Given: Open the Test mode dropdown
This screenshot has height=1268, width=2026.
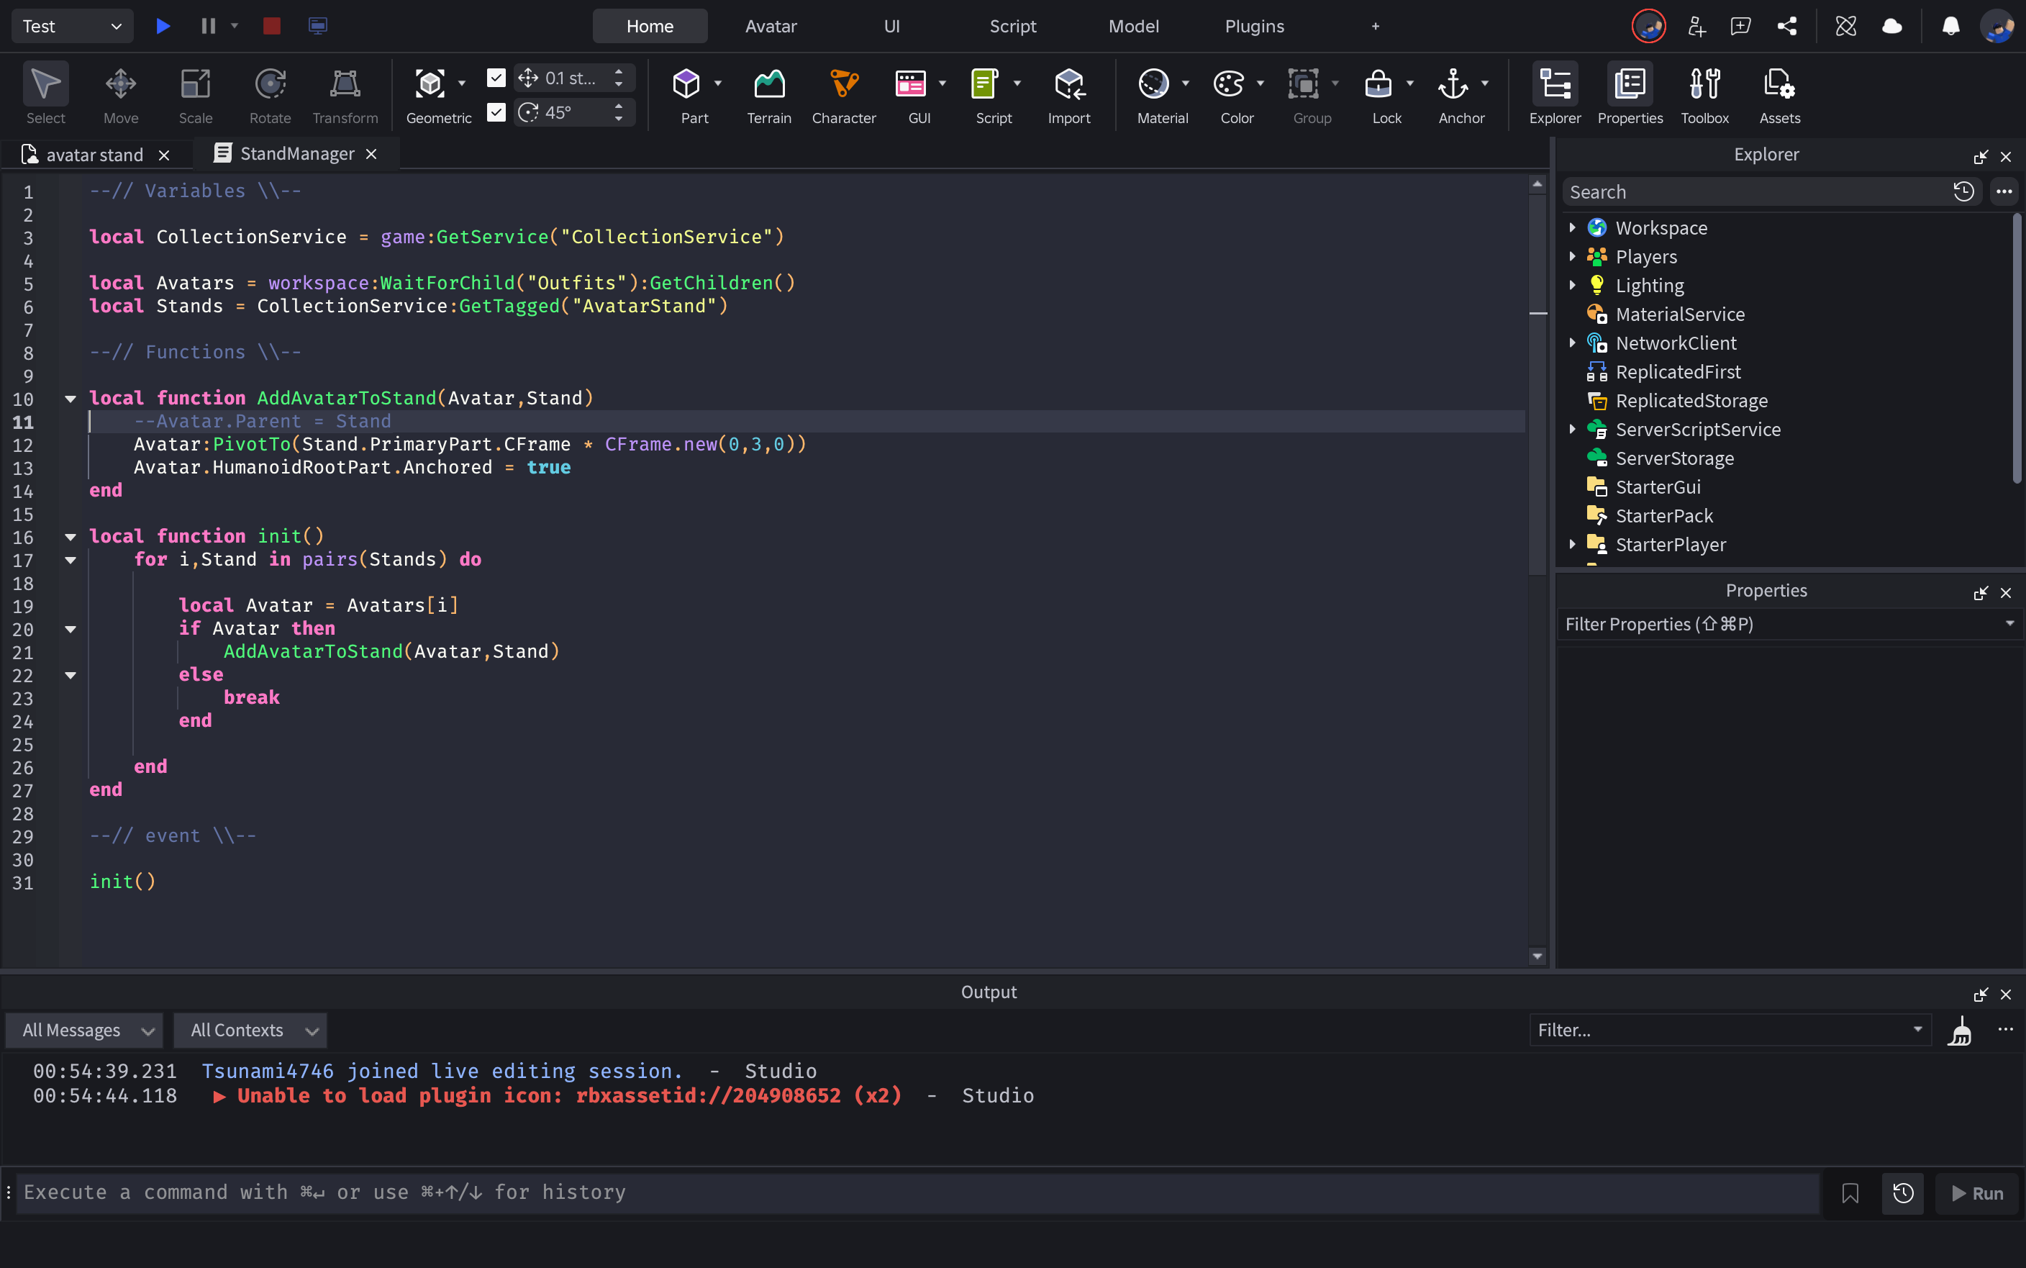Looking at the screenshot, I should [72, 26].
